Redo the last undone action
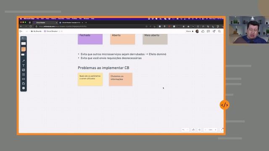 point(187,130)
